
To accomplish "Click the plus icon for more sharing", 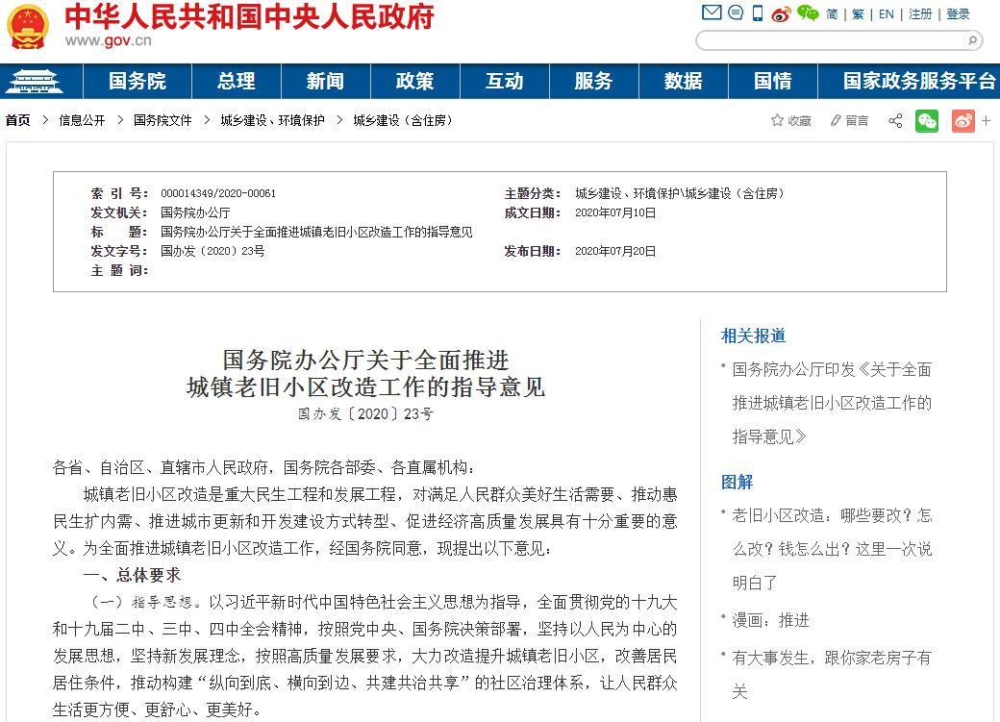I will click(986, 120).
